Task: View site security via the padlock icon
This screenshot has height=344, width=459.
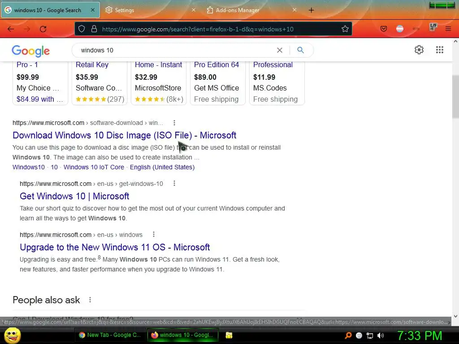Action: point(94,29)
